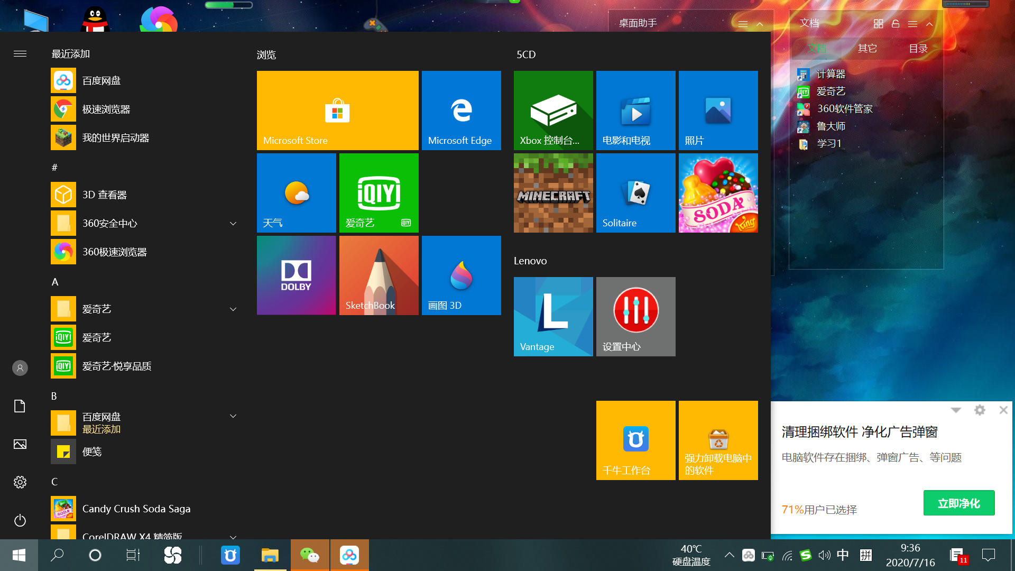Image resolution: width=1015 pixels, height=571 pixels.
Task: Open the 电影和电视 tile
Action: click(x=635, y=110)
